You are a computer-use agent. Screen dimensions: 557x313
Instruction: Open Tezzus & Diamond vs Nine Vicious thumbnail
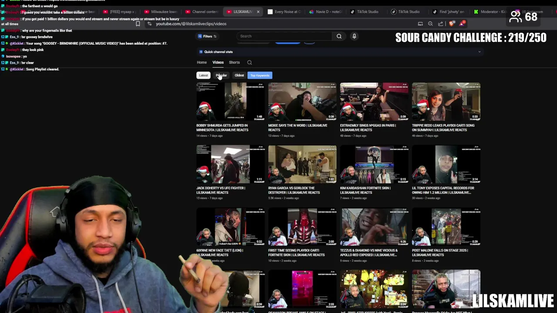point(374,226)
